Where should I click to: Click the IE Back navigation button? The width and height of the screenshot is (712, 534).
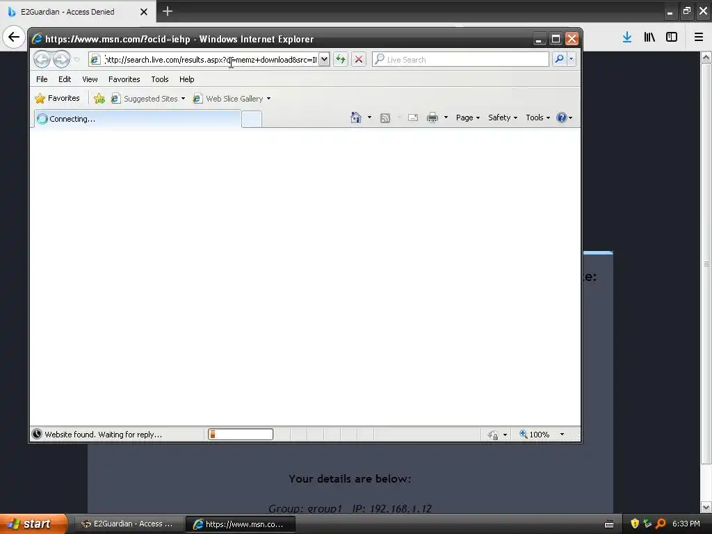[42, 59]
